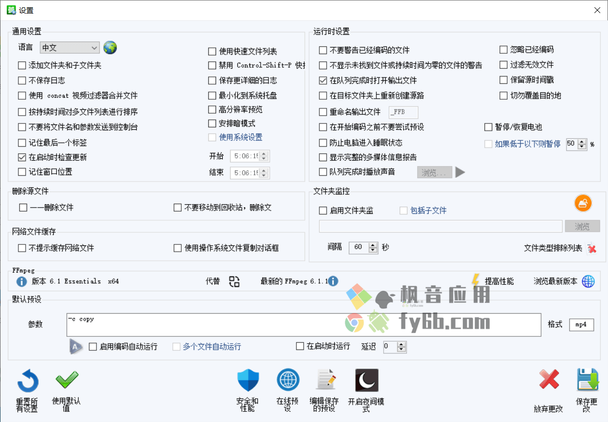Enable use fast file list checkbox
The width and height of the screenshot is (608, 422).
pyautogui.click(x=212, y=51)
